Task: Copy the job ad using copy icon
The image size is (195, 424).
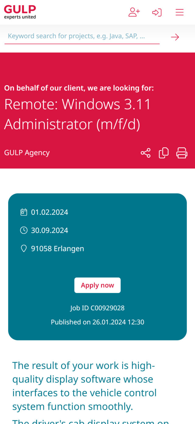Action: (x=164, y=153)
